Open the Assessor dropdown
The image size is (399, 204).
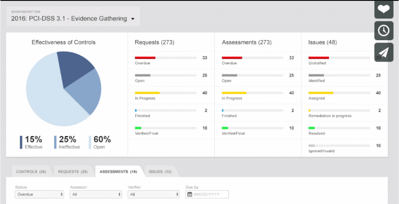pos(96,194)
